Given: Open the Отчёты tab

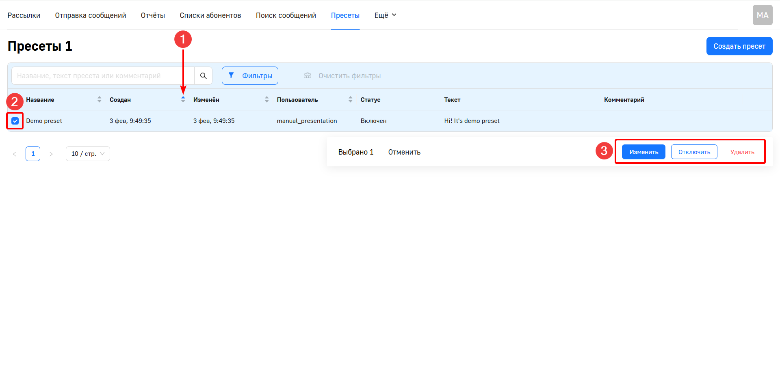Looking at the screenshot, I should (153, 15).
